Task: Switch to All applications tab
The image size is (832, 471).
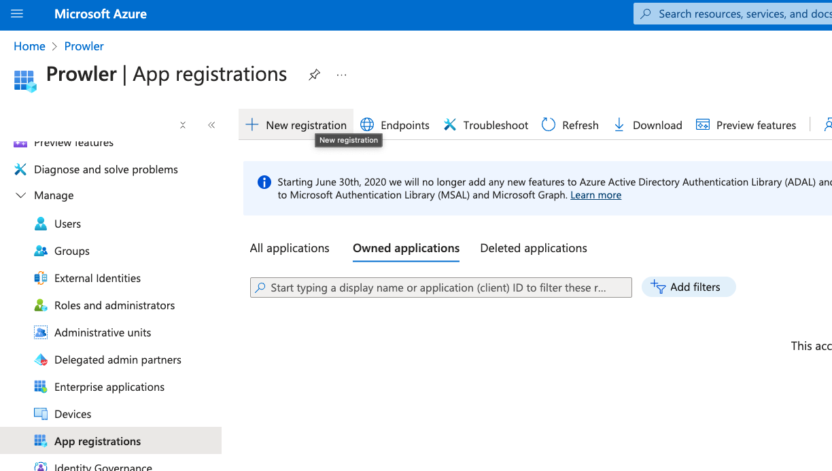Action: click(290, 248)
